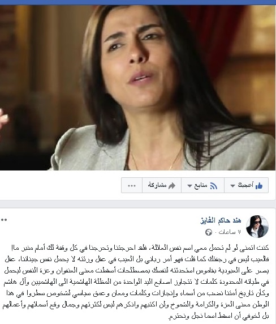Click the post author's avatar thumbnail
Screen dimensions: 276x324
pos(257,227)
